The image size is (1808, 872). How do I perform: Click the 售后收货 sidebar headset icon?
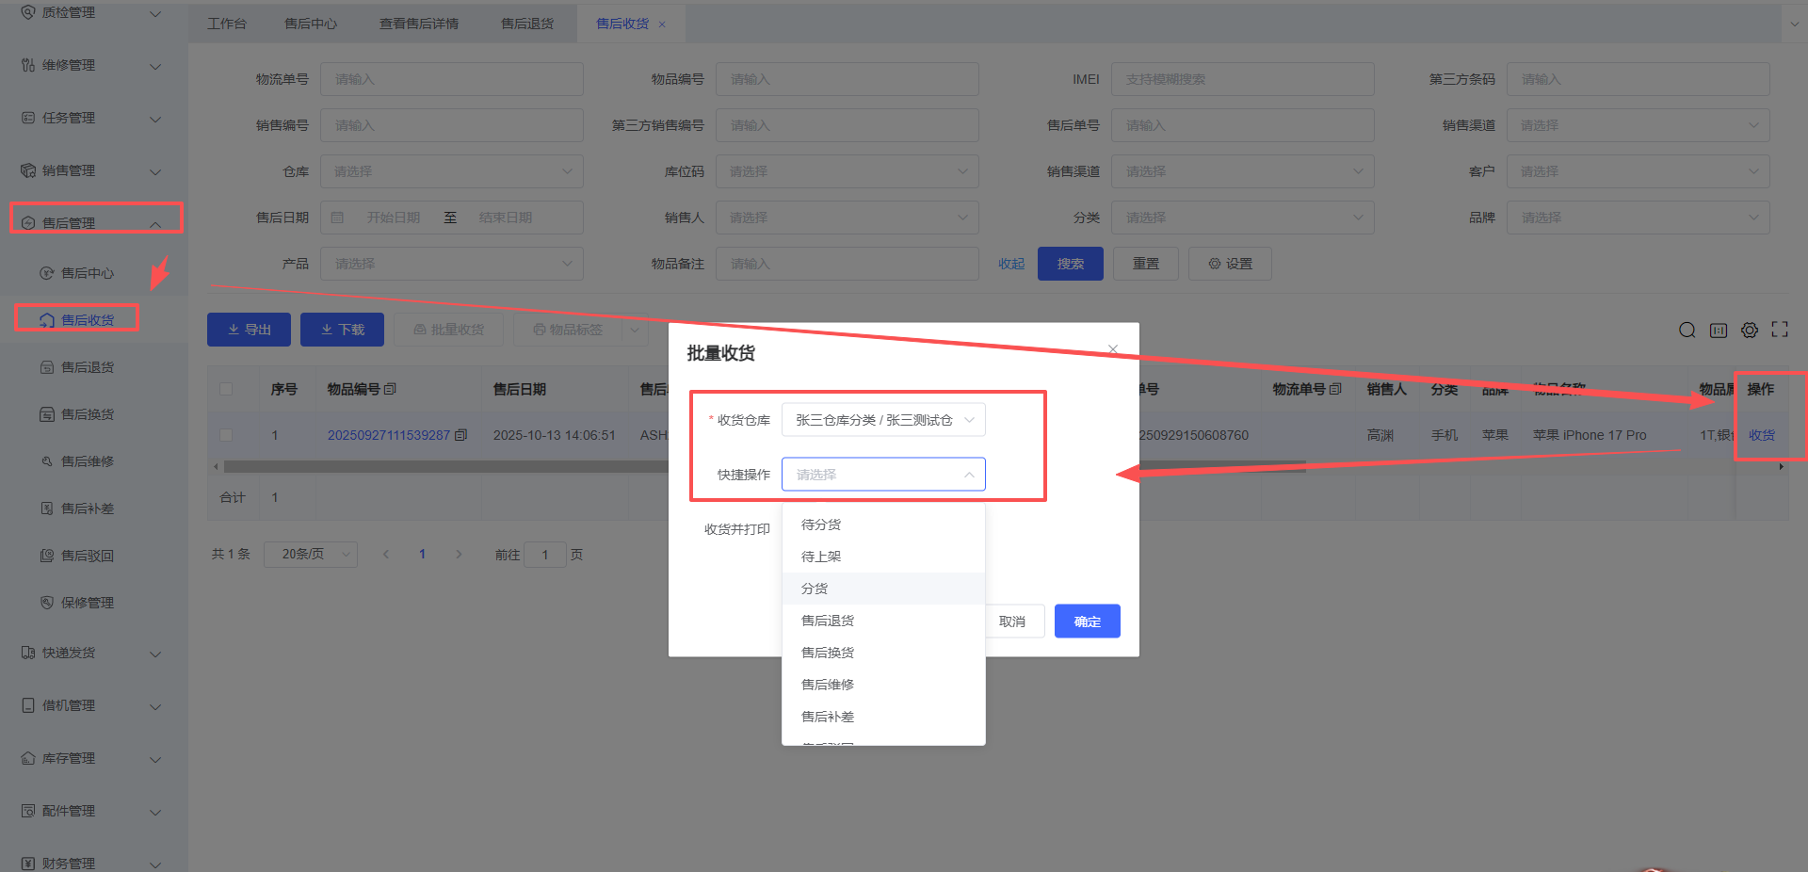(47, 320)
